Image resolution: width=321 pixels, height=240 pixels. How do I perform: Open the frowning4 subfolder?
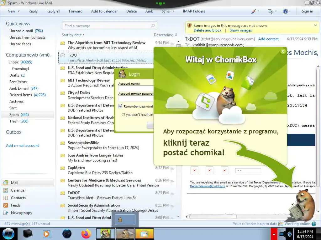(x=20, y=68)
